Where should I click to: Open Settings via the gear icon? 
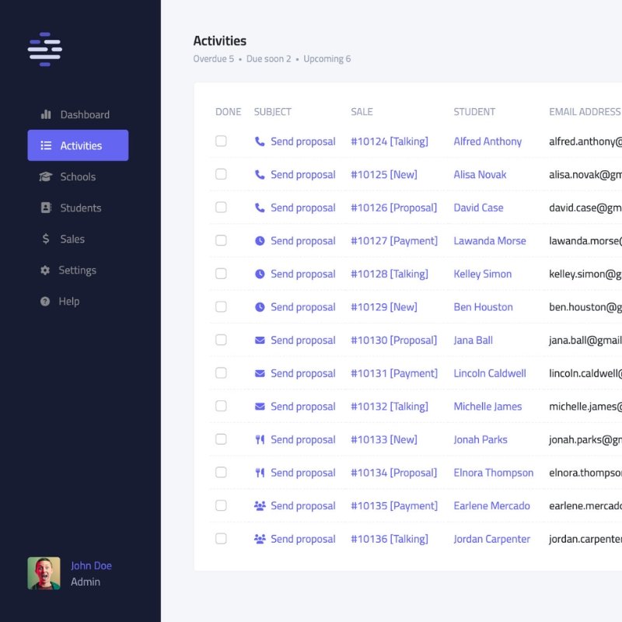(x=78, y=270)
